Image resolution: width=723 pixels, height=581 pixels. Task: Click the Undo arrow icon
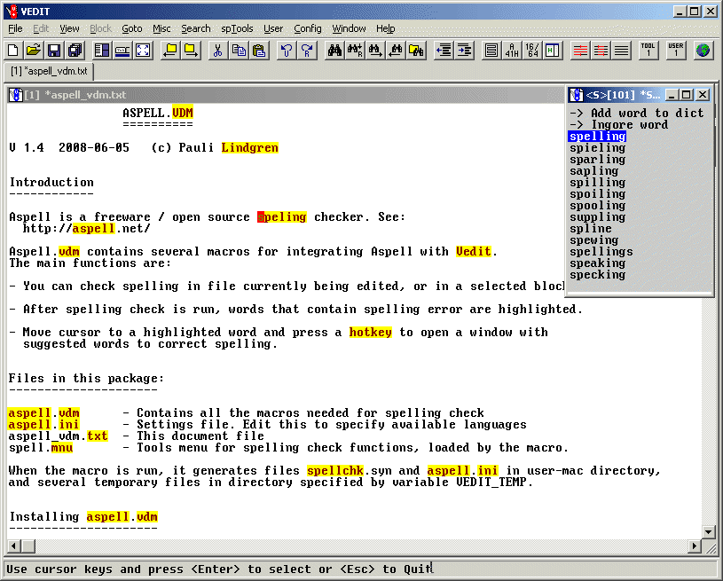tap(287, 51)
